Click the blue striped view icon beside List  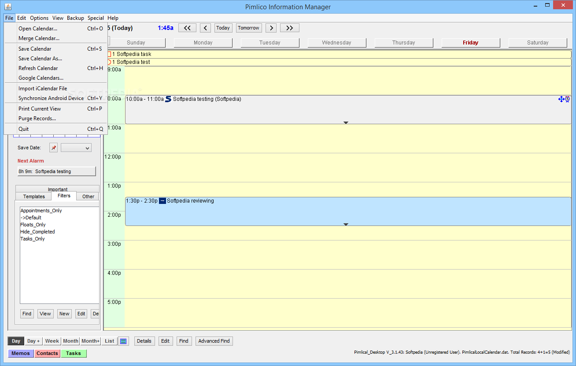click(123, 341)
